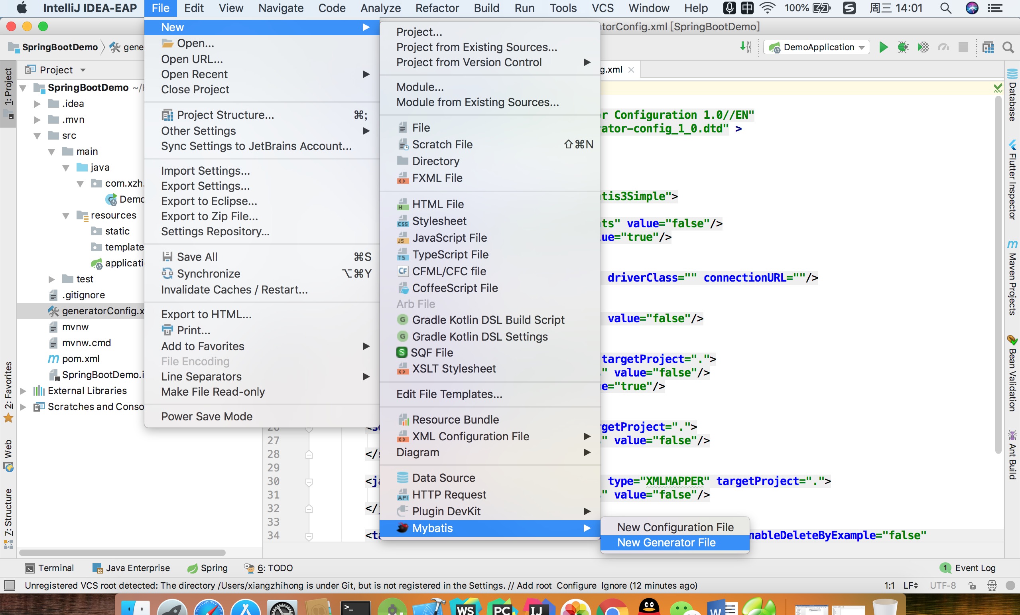Choose XML Configuration File submenu
The width and height of the screenshot is (1020, 615).
[x=490, y=436]
